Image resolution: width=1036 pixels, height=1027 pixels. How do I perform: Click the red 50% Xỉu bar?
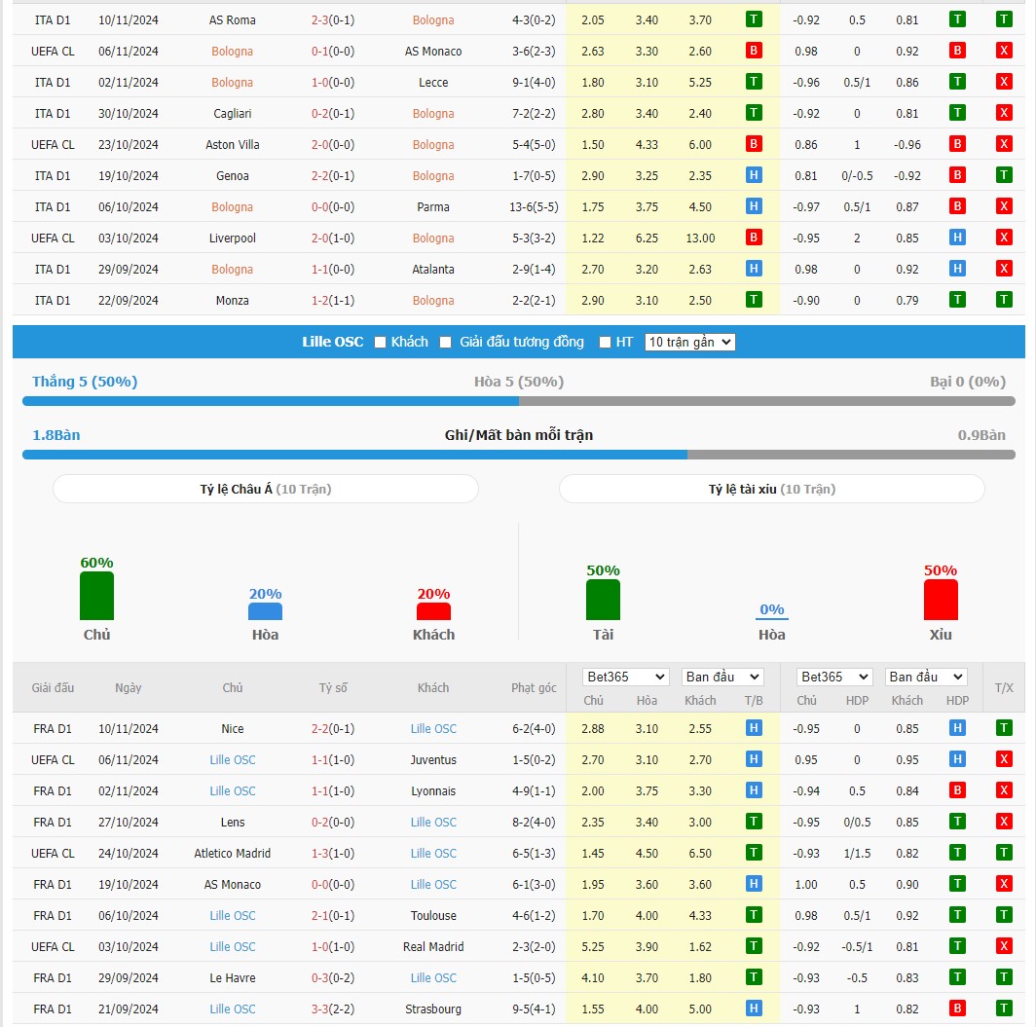pos(941,600)
